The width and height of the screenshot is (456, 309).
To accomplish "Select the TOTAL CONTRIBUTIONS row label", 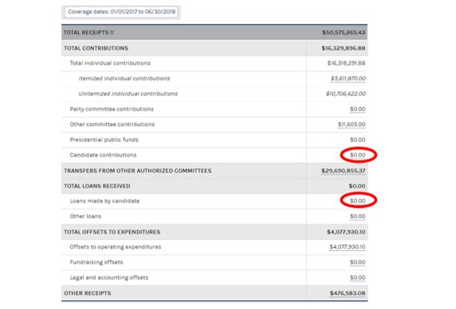I will (96, 49).
